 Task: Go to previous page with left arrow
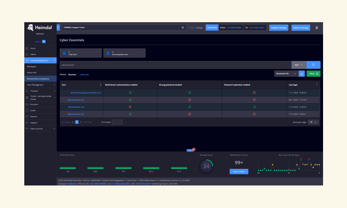73,122
